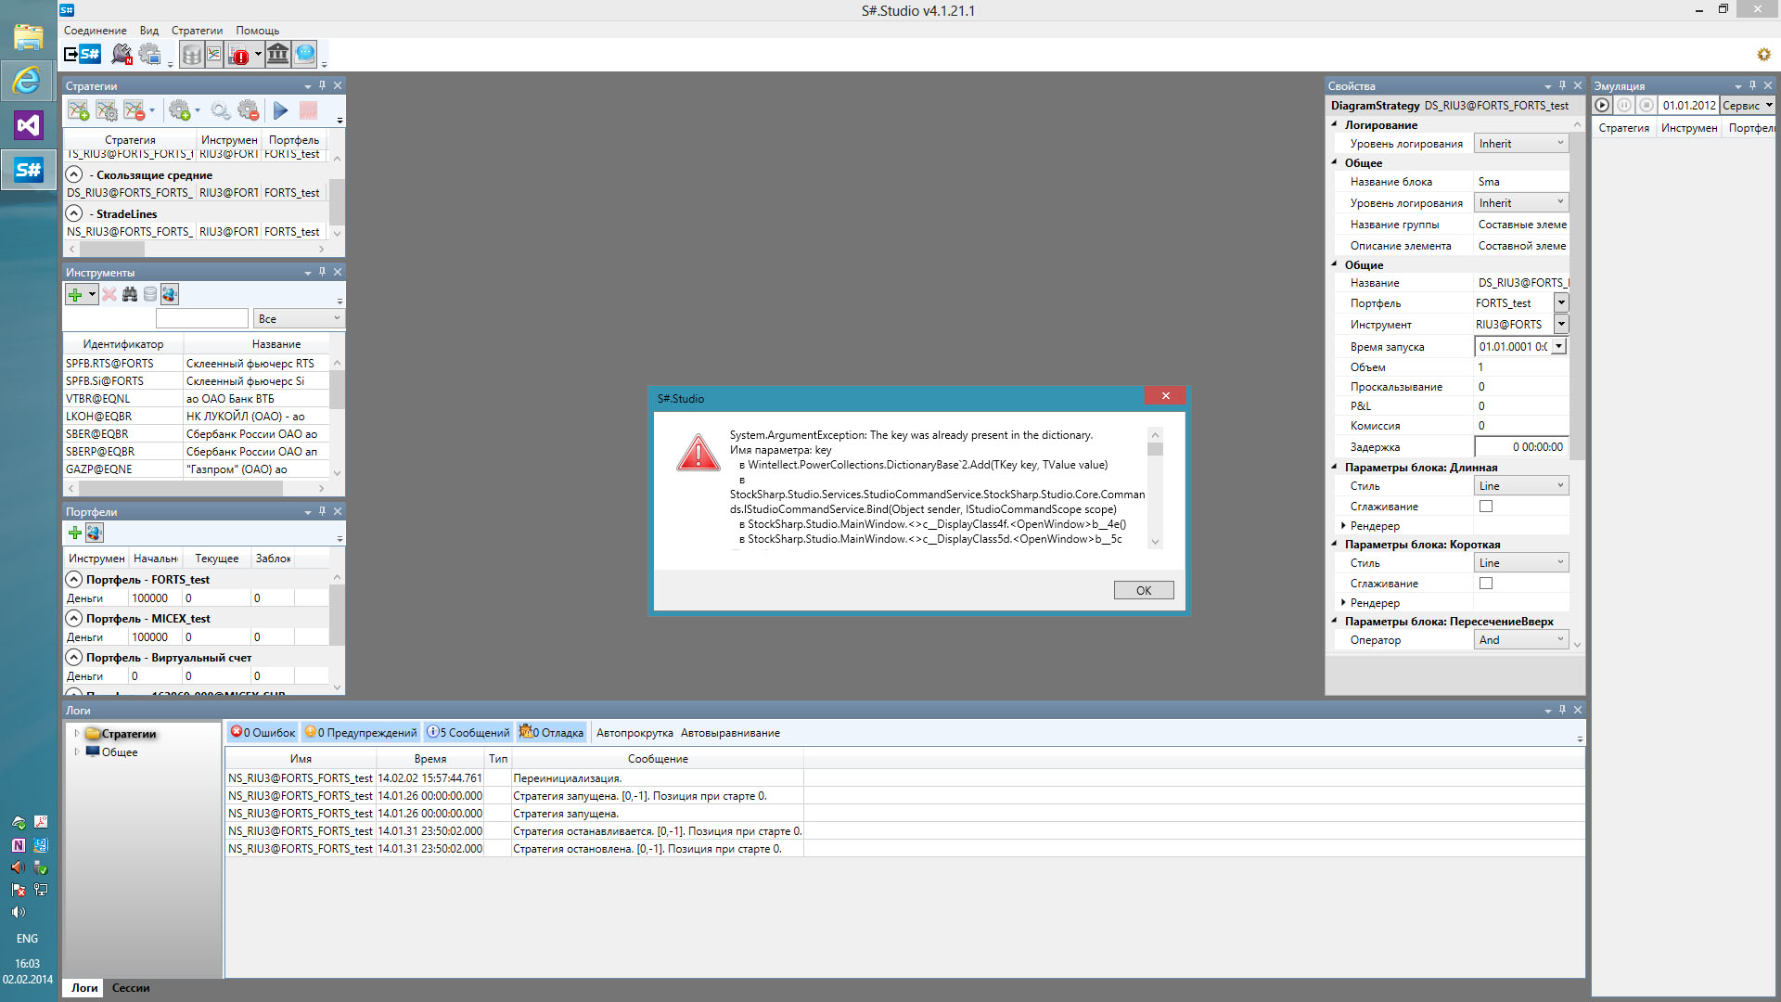Open the Сервис button in Эмуляция panel
This screenshot has height=1002, width=1781.
pyautogui.click(x=1748, y=106)
